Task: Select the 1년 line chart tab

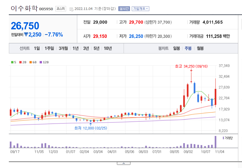Action: [x=76, y=48]
